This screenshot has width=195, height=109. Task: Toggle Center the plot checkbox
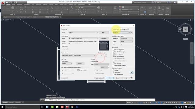pos(78,70)
